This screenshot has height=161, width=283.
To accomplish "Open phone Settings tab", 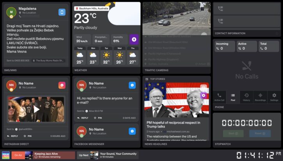I will coord(274,97).
